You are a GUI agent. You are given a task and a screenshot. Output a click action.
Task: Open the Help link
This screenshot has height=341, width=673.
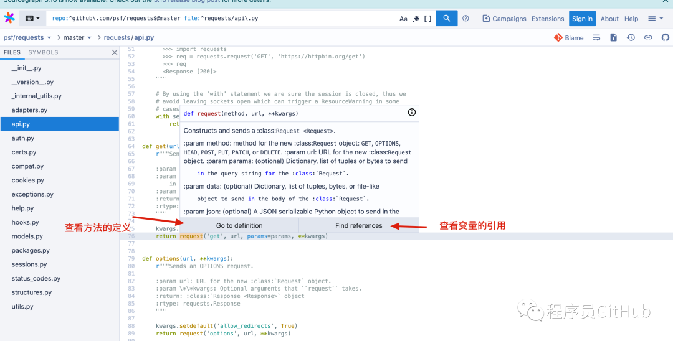click(x=631, y=19)
